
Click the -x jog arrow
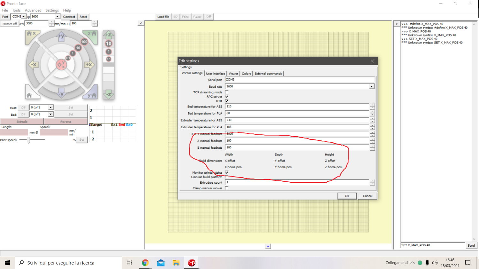[x=34, y=65]
